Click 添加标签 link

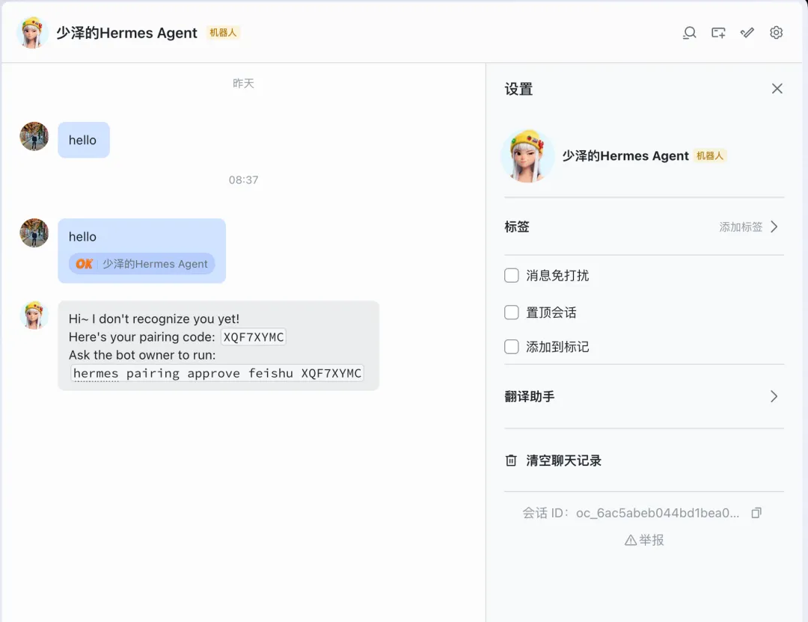point(741,227)
